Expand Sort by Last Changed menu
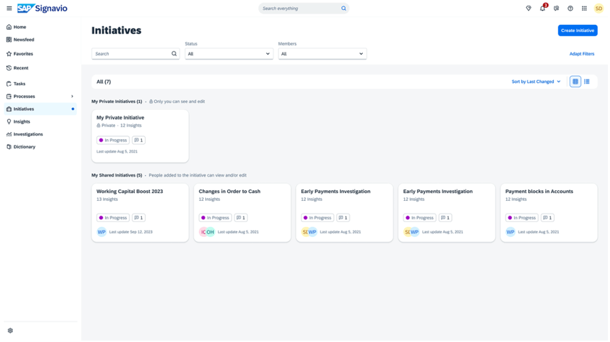Screen dimensions: 610x342 coord(536,82)
